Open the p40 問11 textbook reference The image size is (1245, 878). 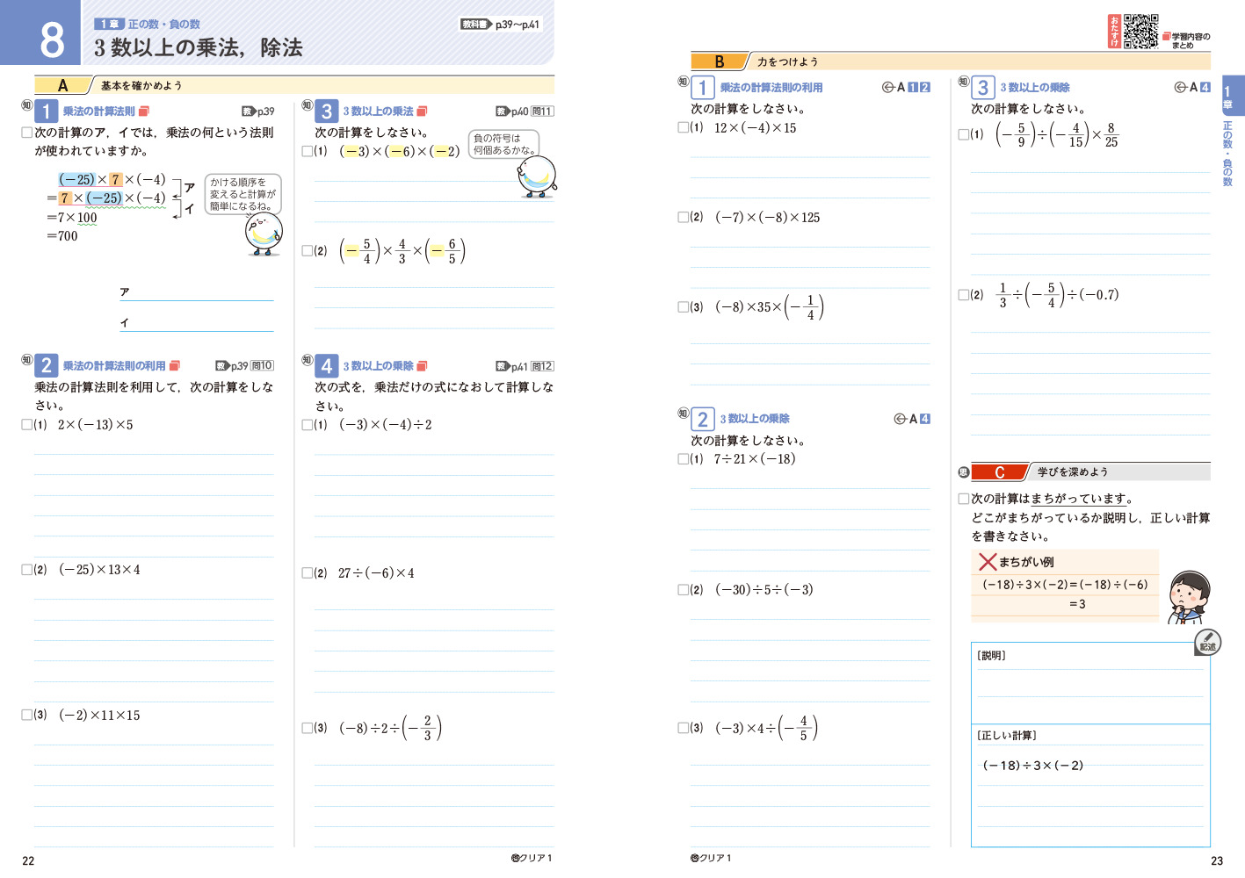tap(525, 112)
